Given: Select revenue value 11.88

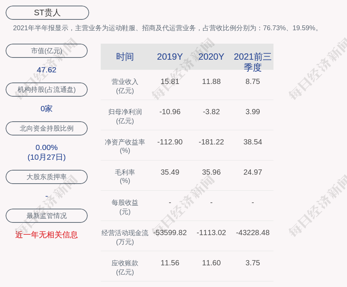Looking at the screenshot, I should point(211,81).
